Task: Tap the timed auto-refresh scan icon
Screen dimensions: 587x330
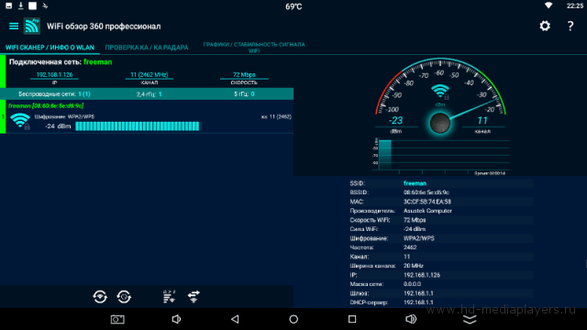Action: tap(124, 297)
